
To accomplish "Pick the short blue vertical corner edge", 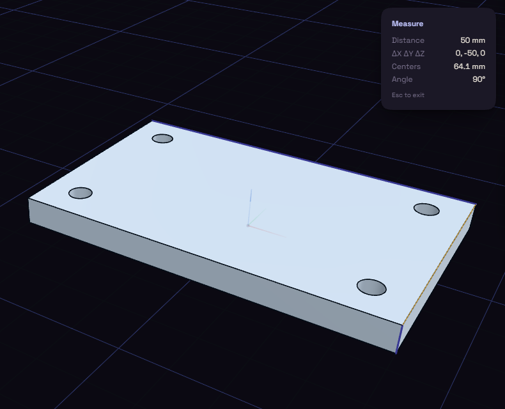I will pyautogui.click(x=400, y=339).
